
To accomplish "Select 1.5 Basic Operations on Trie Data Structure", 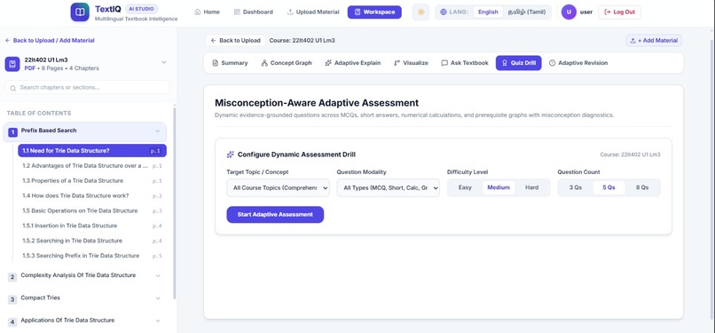I will pos(92,210).
